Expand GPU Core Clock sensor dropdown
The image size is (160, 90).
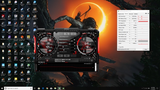point(129,16)
